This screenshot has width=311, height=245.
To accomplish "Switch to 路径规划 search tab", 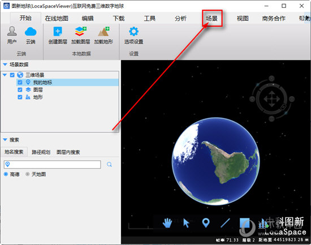I will pyautogui.click(x=41, y=152).
